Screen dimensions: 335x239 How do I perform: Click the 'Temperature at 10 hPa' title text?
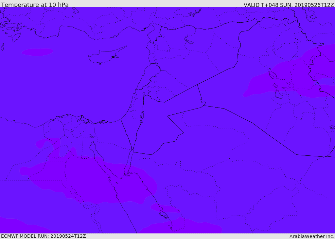[35, 5]
